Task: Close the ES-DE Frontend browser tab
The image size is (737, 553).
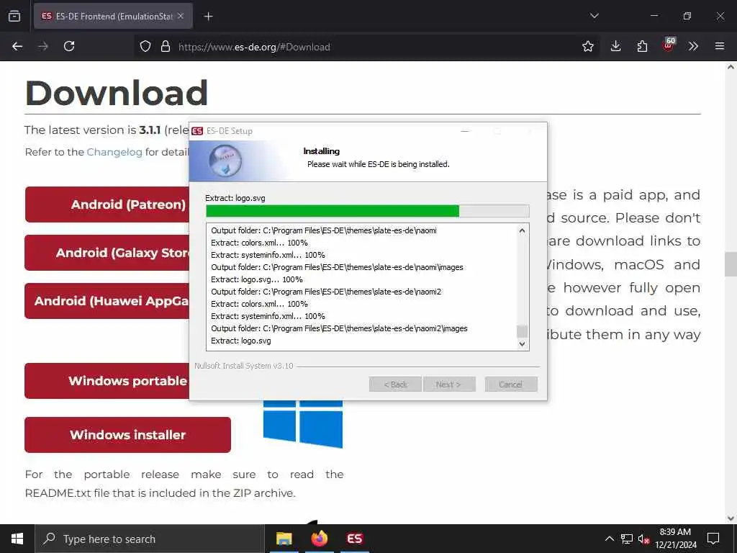Action: pyautogui.click(x=181, y=16)
